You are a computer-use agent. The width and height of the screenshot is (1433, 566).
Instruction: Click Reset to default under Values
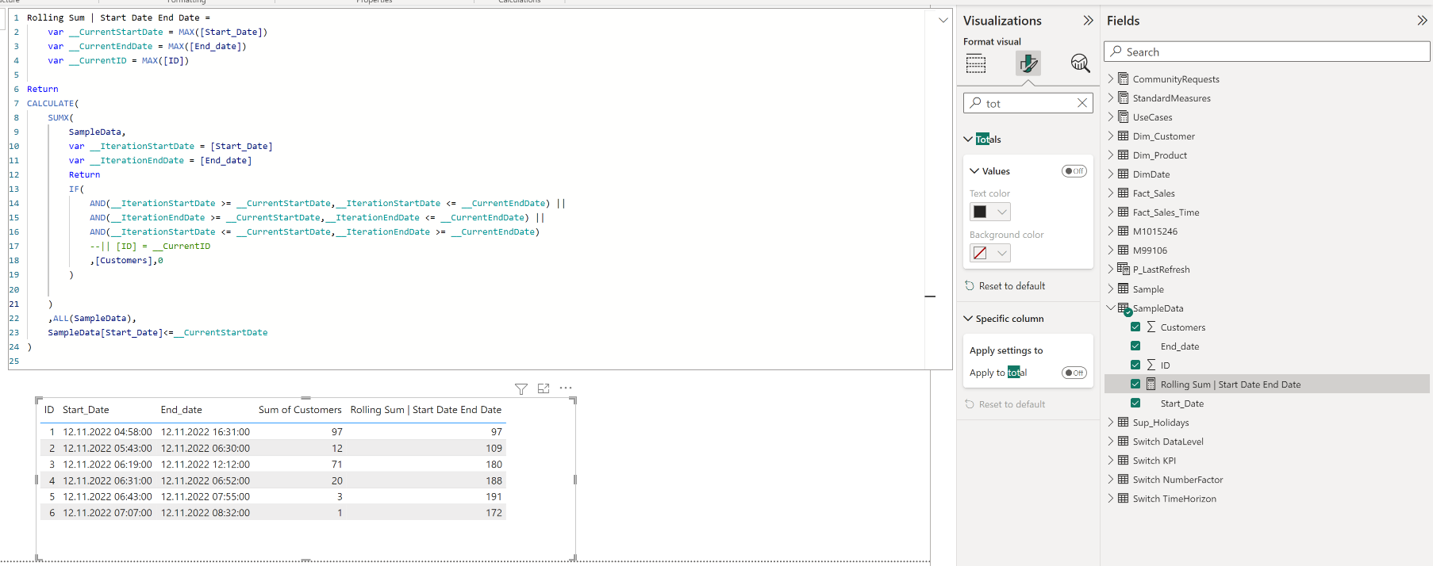click(1012, 286)
